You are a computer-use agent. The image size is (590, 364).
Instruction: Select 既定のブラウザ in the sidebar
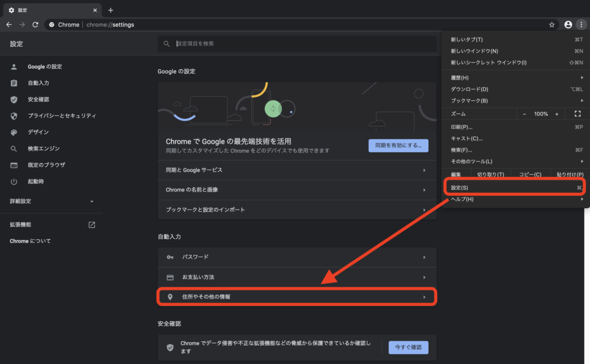coord(46,165)
